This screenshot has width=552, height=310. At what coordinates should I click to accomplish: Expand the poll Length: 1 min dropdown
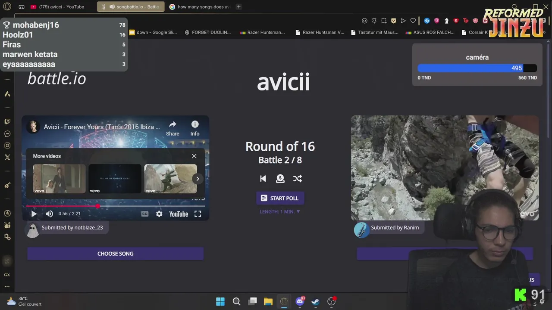(280, 211)
